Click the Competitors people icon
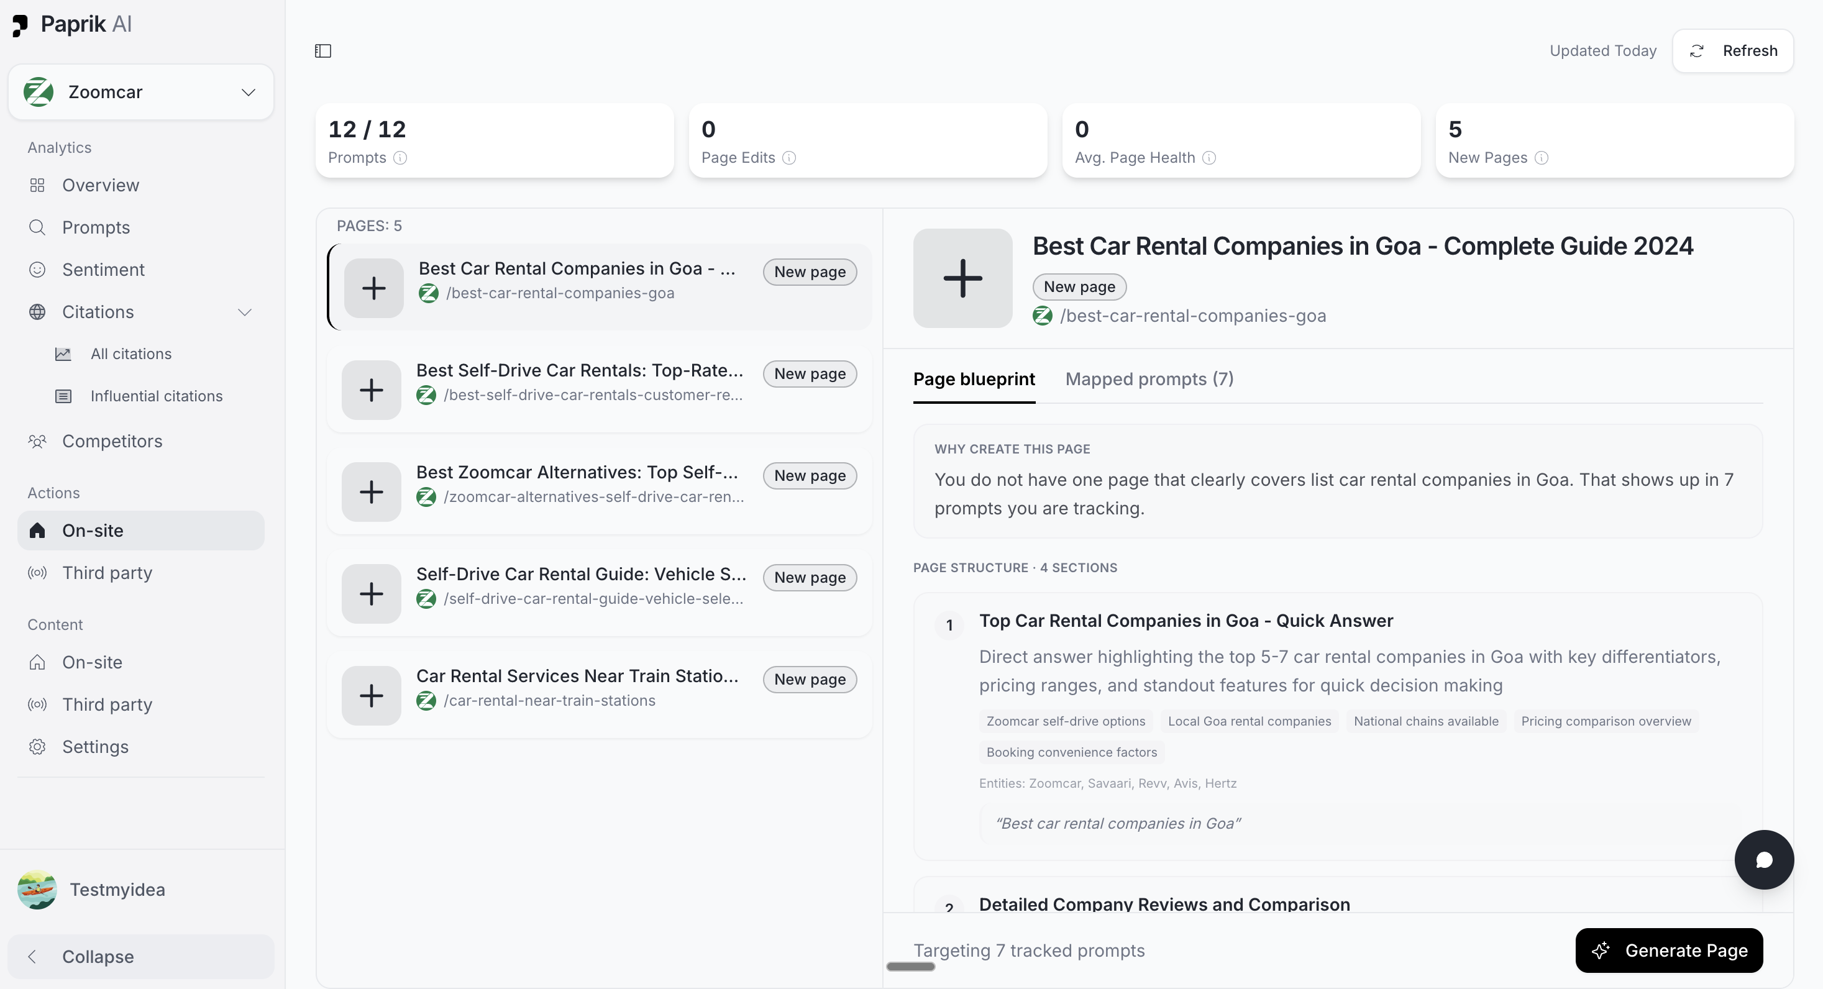This screenshot has width=1823, height=989. point(37,442)
